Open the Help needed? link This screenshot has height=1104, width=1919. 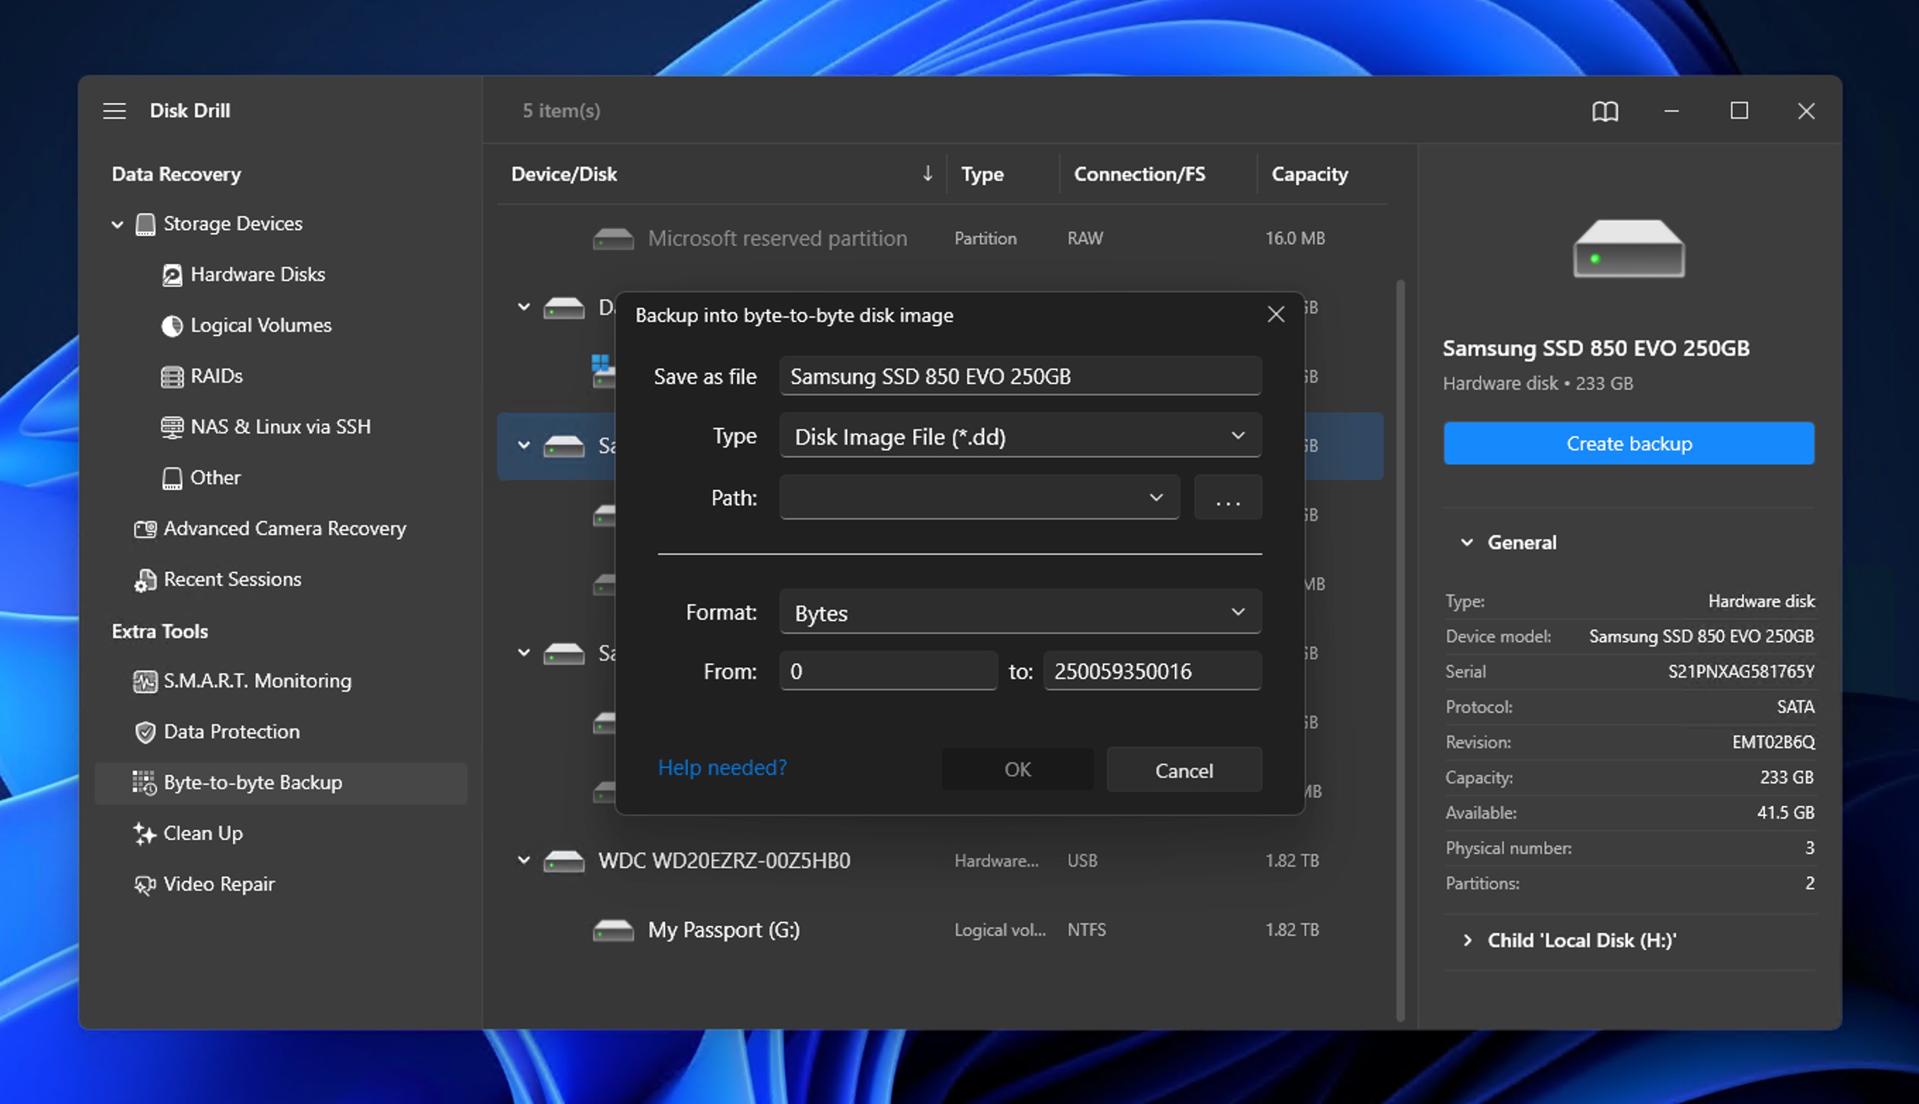pos(722,767)
